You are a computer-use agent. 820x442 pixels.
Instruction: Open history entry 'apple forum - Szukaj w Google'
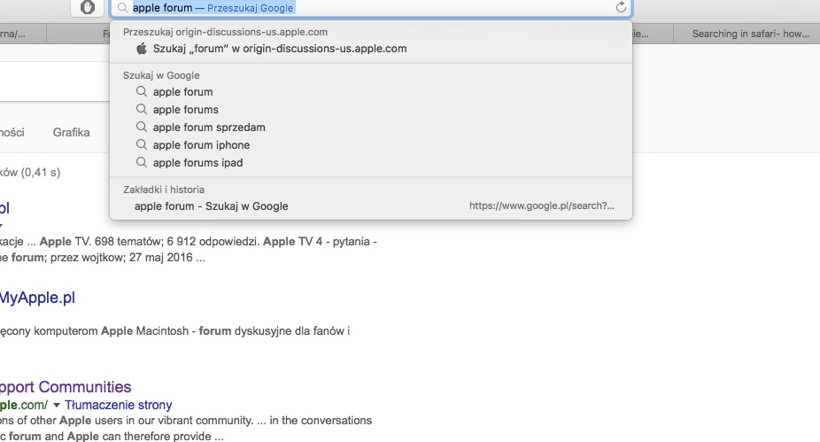coord(371,206)
